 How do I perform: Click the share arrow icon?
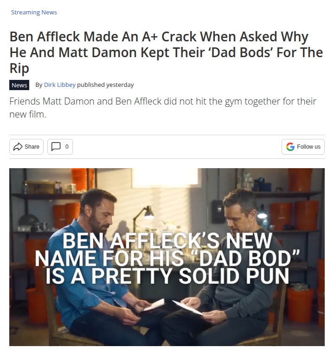[18, 147]
